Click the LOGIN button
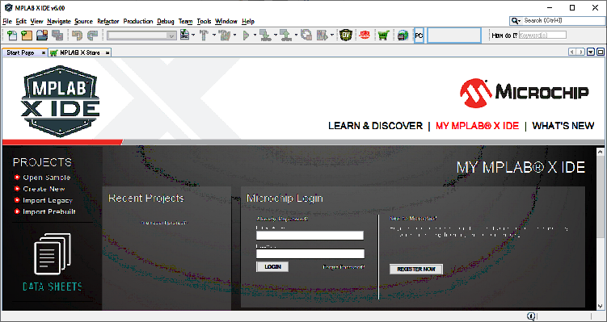Screen dimensions: 607x322 pos(272,267)
